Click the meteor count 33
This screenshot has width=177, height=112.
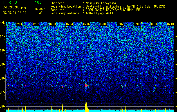pyautogui.click(x=41, y=13)
